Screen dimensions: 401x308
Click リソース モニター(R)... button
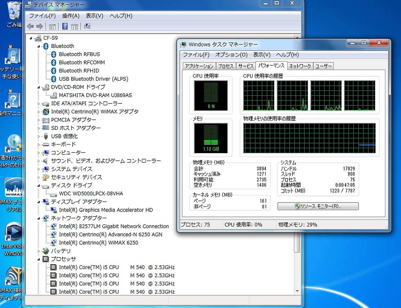pyautogui.click(x=318, y=206)
